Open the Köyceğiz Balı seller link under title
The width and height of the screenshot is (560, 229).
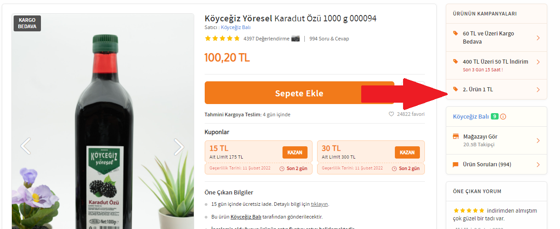[236, 27]
